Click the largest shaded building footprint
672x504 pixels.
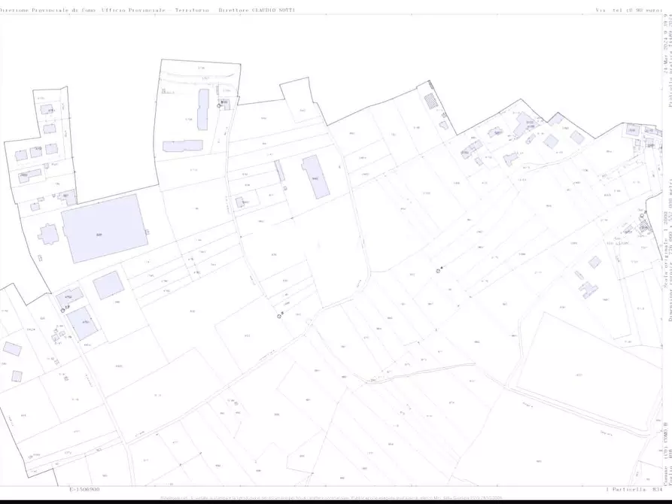104,228
